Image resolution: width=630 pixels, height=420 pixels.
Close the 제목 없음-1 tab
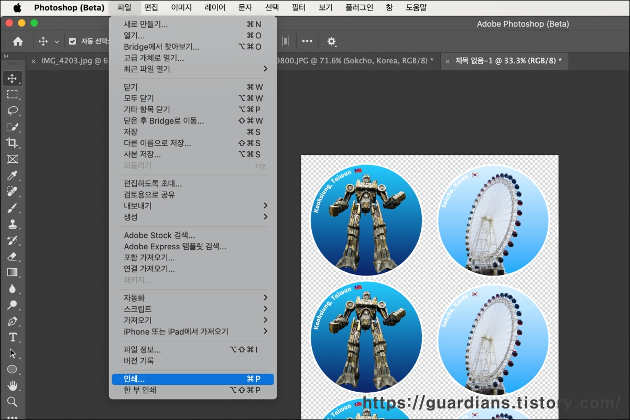[447, 61]
